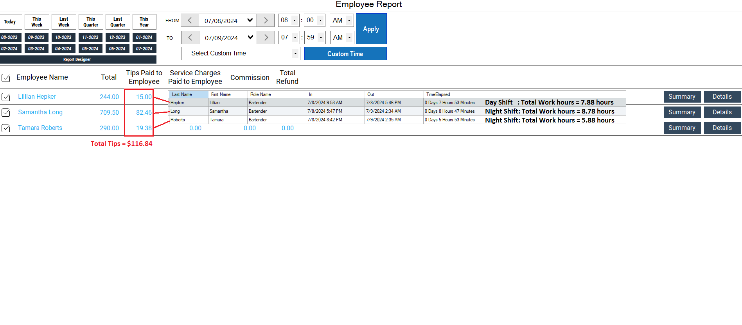Open the TO date calendar dropdown
Viewport: 742px width, 325px height.
(x=250, y=37)
